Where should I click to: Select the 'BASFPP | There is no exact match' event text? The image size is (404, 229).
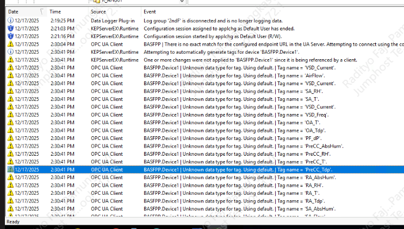pyautogui.click(x=274, y=44)
